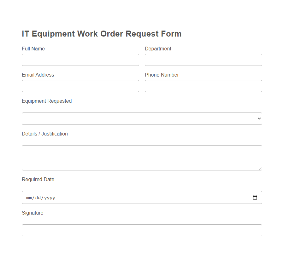Click the Required Date label
The image size is (284, 259).
pos(38,179)
